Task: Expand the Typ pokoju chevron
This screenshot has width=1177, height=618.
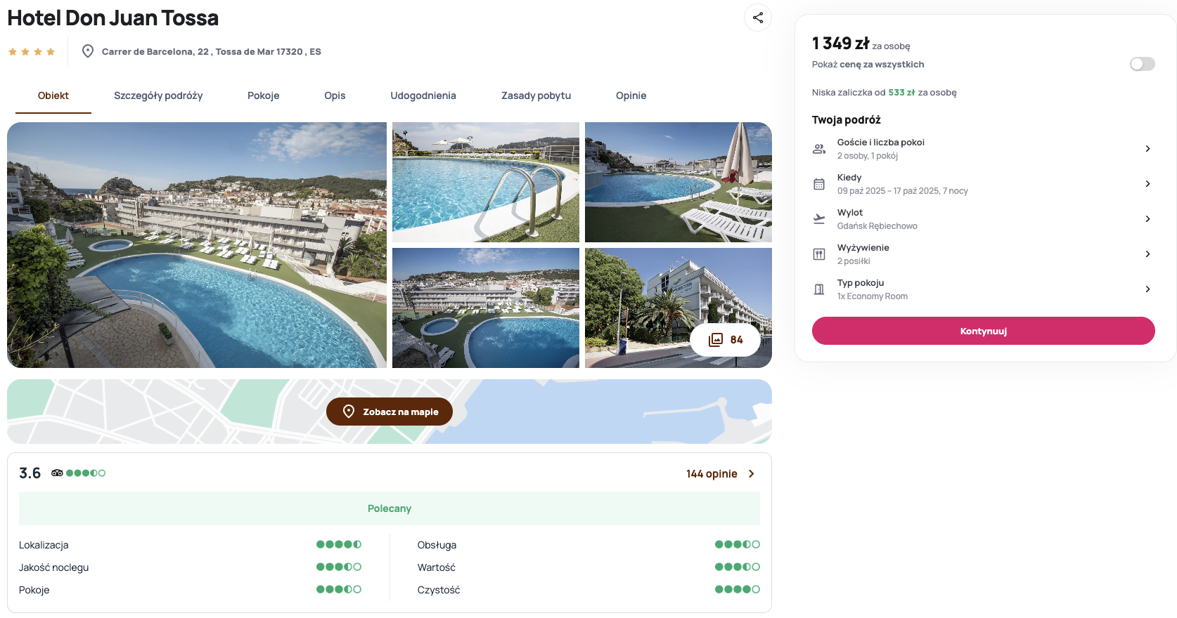Action: [1147, 289]
